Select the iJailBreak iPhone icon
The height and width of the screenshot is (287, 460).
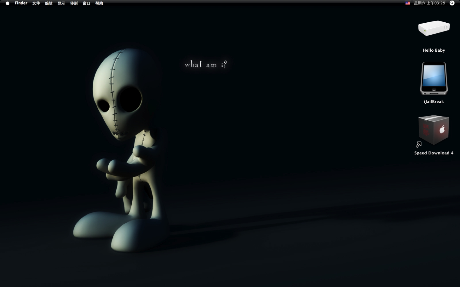click(x=434, y=78)
